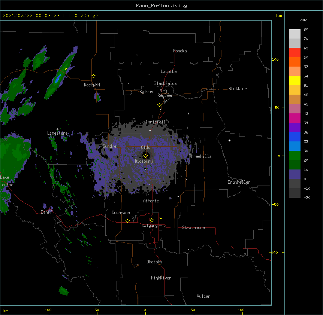323x315 pixels.
Task: Click the -100 km bottom axis tick label
Action: coord(47,310)
